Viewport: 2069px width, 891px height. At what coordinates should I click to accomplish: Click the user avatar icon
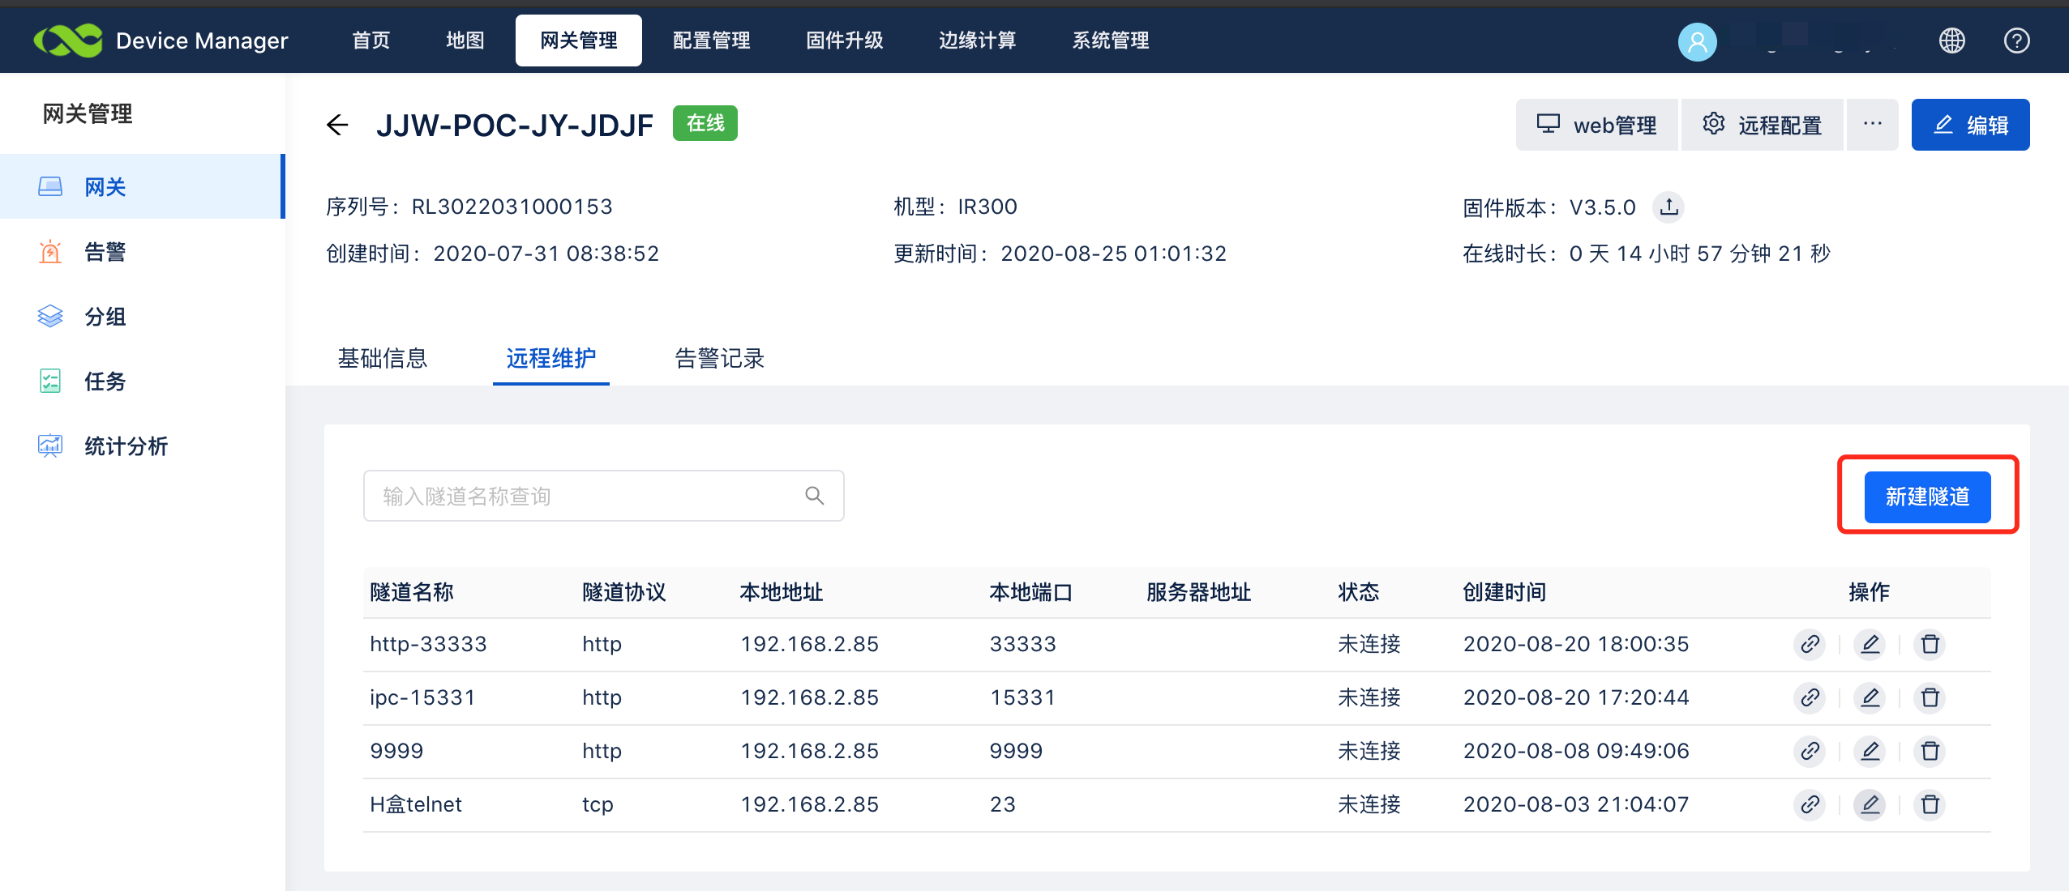1697,41
